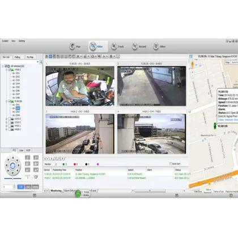Select video page 3 tab below feeds

[58, 159]
